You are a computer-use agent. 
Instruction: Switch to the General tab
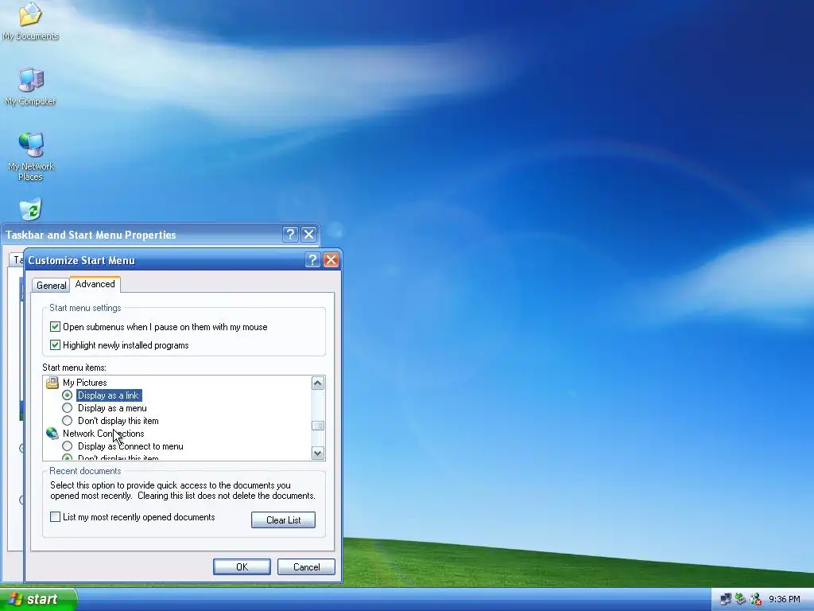[x=51, y=286]
